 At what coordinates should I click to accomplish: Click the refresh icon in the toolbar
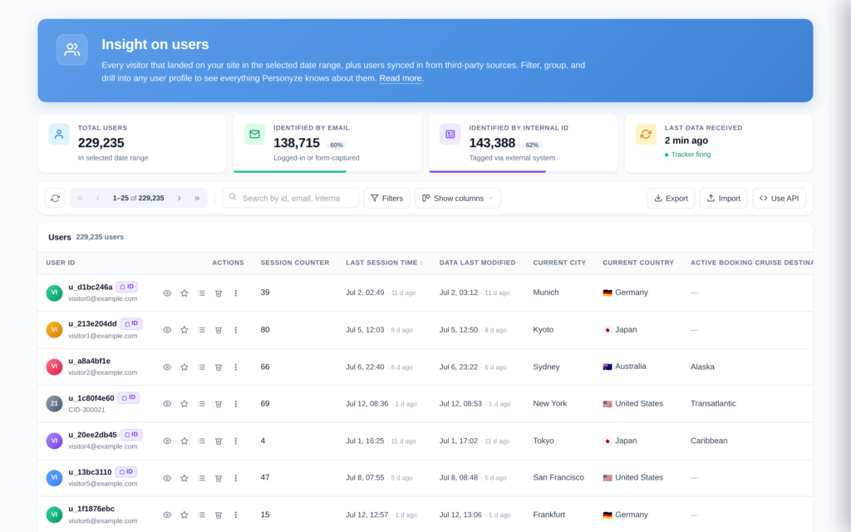pos(55,198)
